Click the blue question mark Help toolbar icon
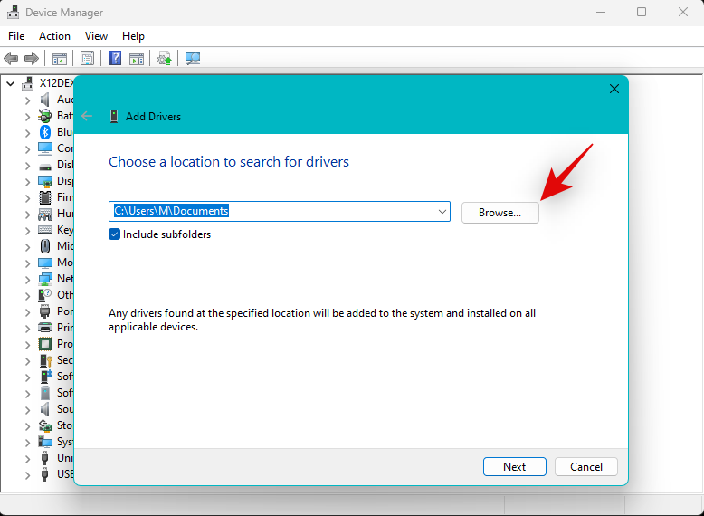 pyautogui.click(x=116, y=58)
